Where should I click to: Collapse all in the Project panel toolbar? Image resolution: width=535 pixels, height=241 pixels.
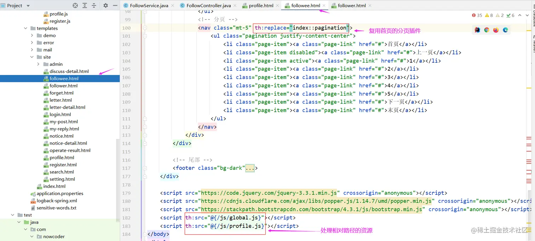click(x=94, y=6)
